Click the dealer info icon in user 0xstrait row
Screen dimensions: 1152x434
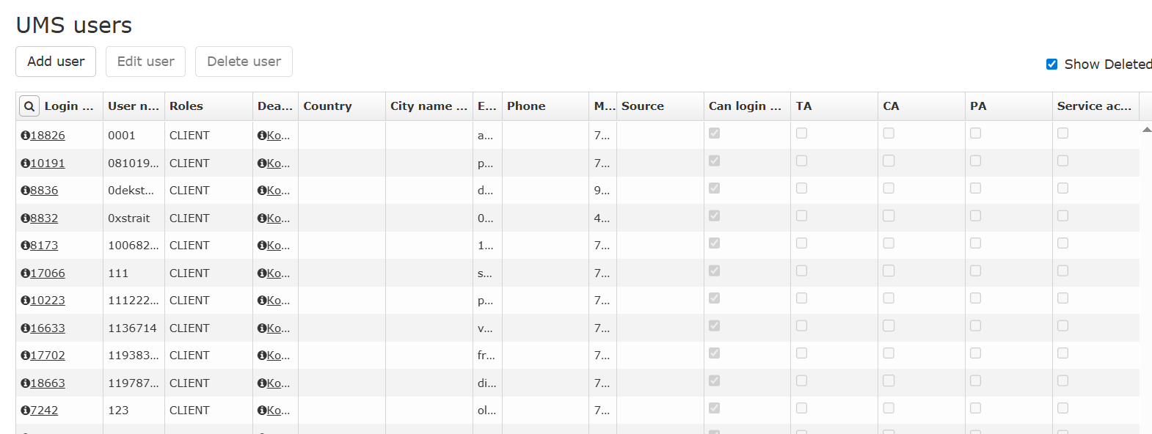[262, 218]
